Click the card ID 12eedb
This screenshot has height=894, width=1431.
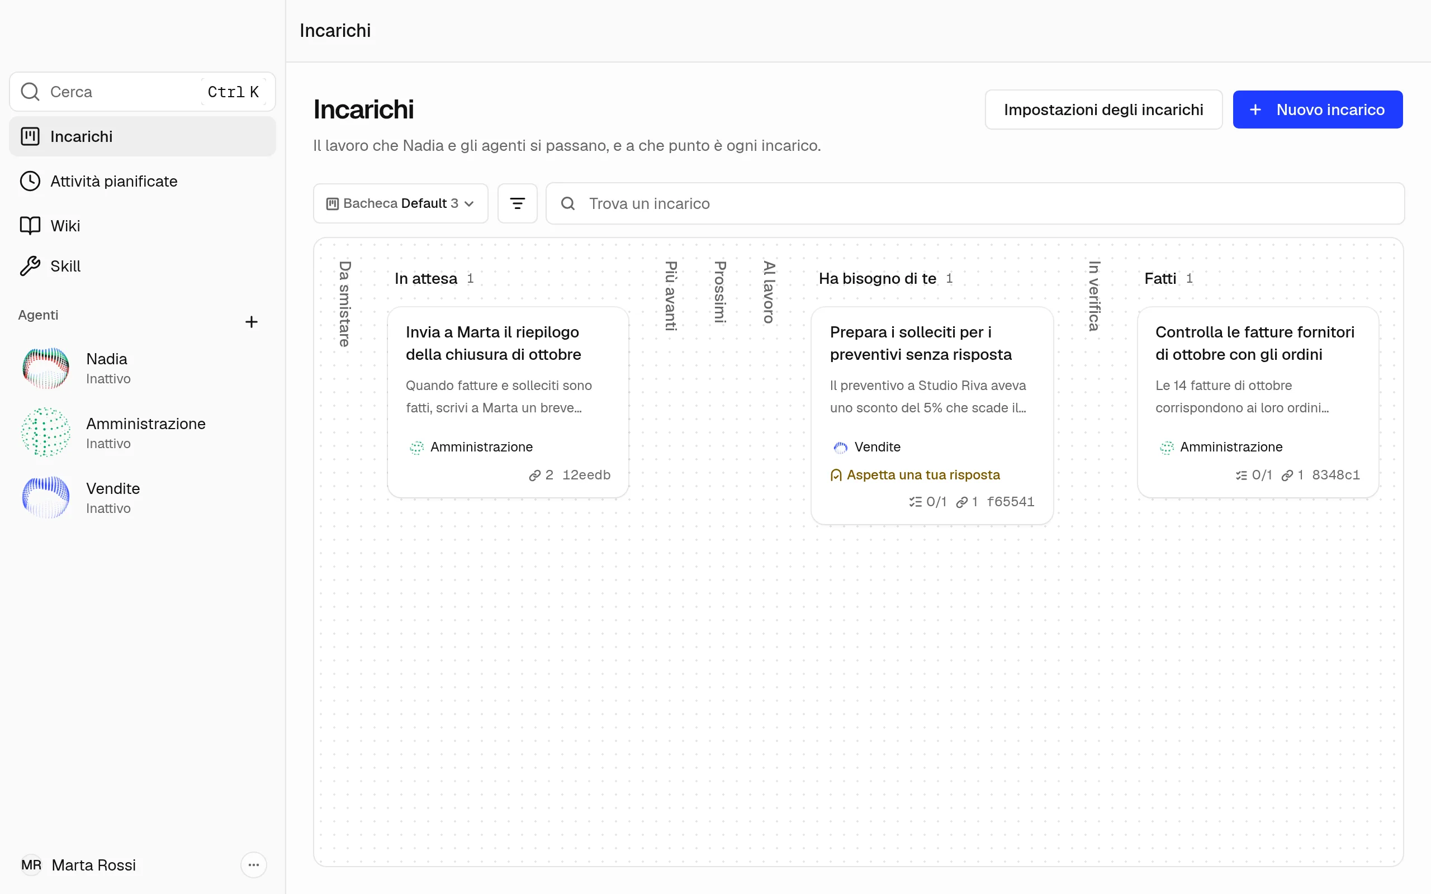pos(586,475)
